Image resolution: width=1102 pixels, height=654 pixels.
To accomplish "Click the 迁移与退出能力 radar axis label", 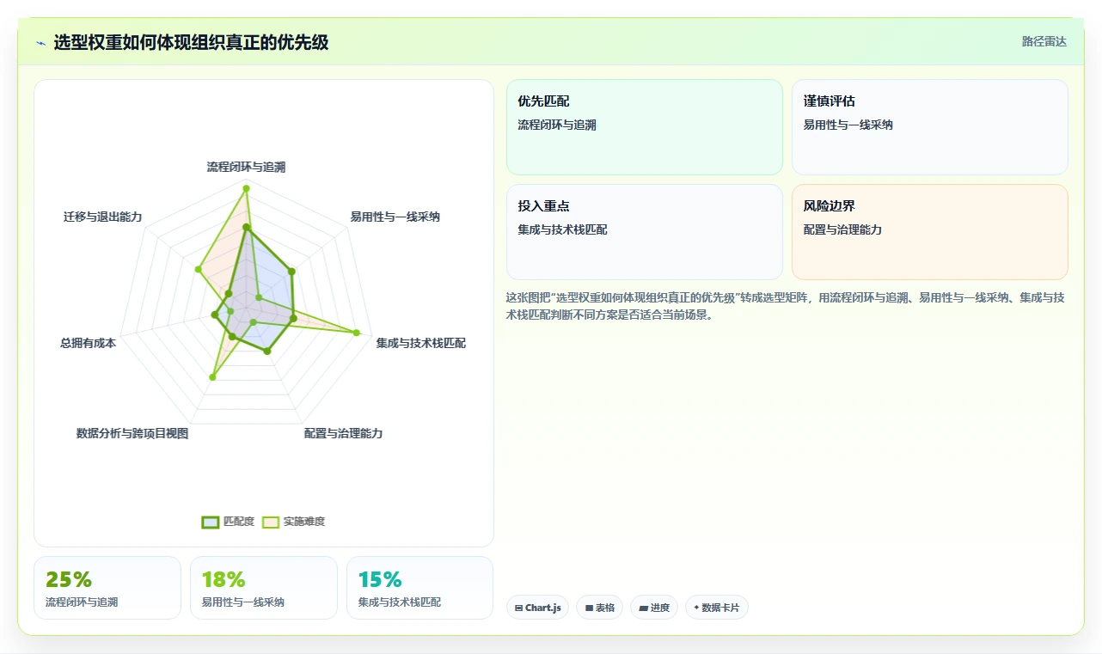I will tap(103, 217).
